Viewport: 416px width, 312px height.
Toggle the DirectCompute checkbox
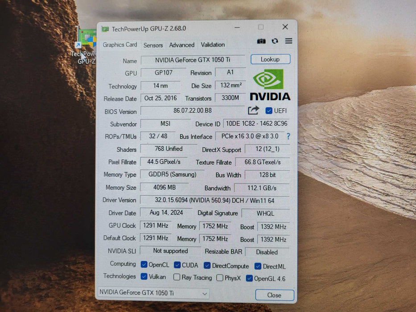click(x=207, y=266)
